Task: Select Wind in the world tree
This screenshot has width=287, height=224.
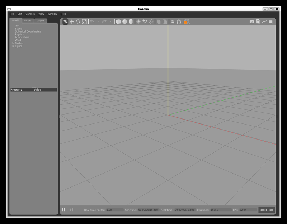Action: pos(18,40)
